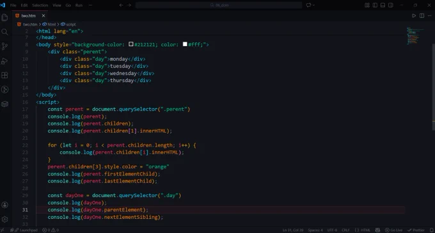Go forward with the right arrow

point(129,5)
